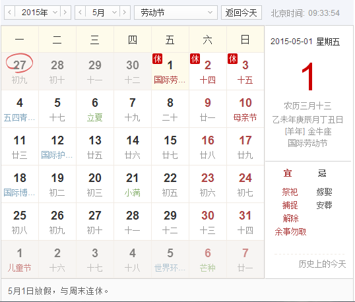Go to previous year arrow
The height and width of the screenshot is (302, 355).
(9, 13)
